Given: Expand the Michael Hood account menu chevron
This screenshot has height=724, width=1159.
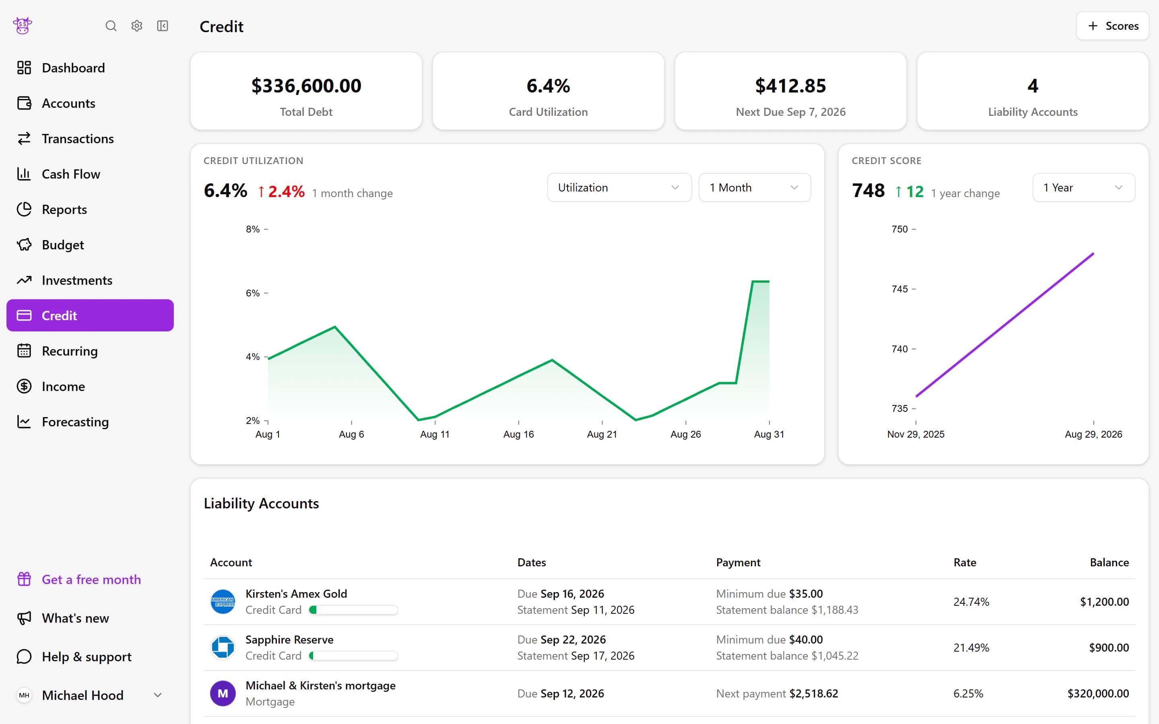Looking at the screenshot, I should tap(158, 695).
